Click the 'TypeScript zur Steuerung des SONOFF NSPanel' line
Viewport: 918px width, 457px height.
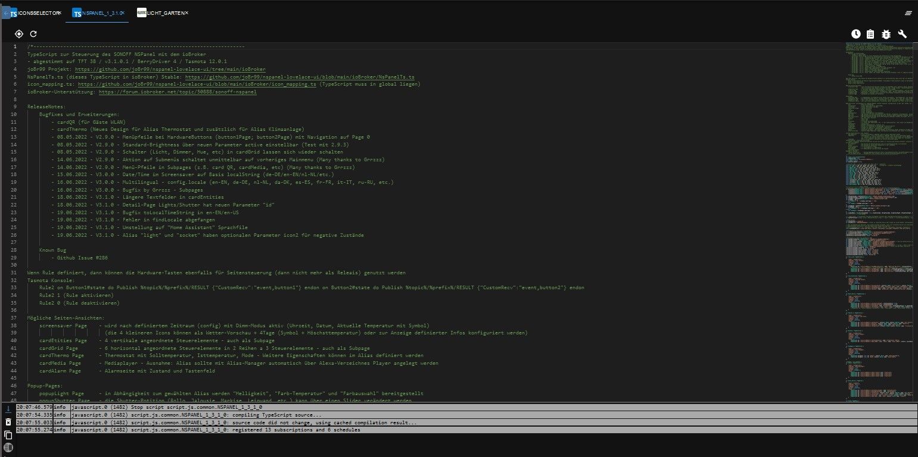[x=117, y=54]
